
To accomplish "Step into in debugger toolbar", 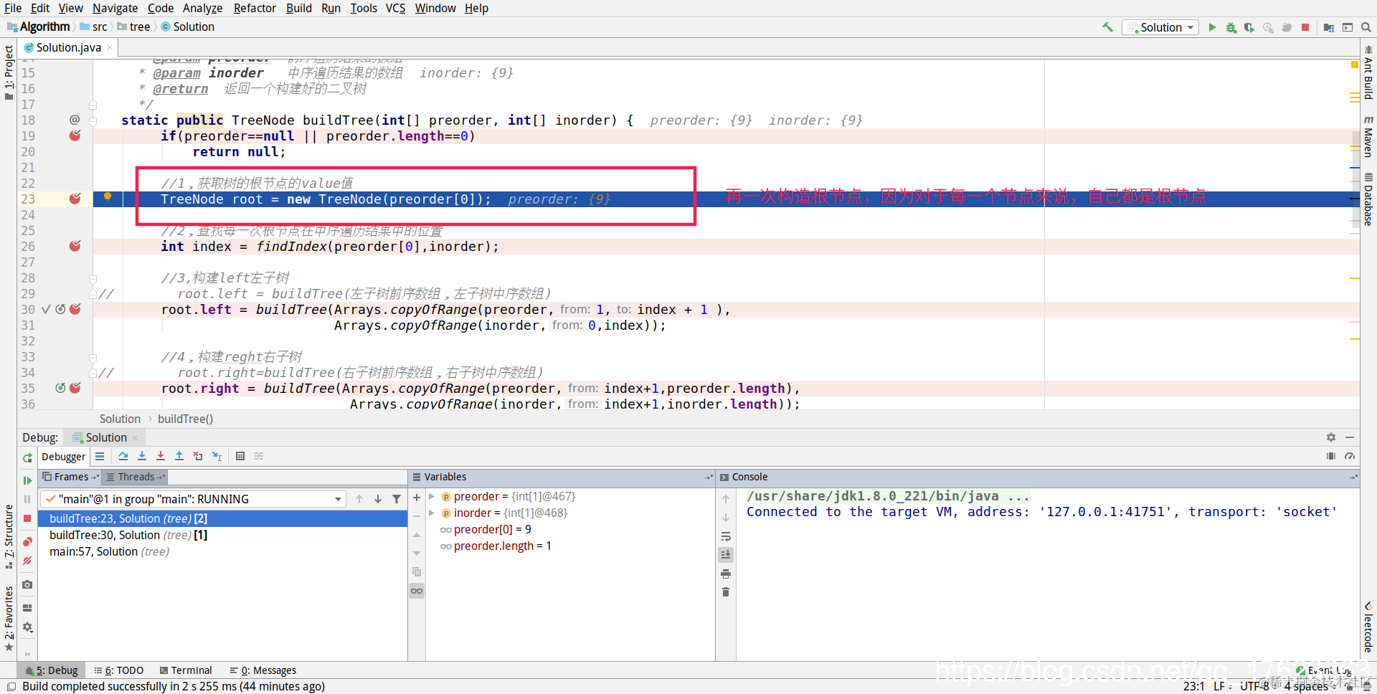I will tap(142, 456).
